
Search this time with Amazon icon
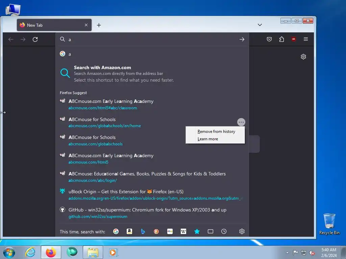(129, 231)
